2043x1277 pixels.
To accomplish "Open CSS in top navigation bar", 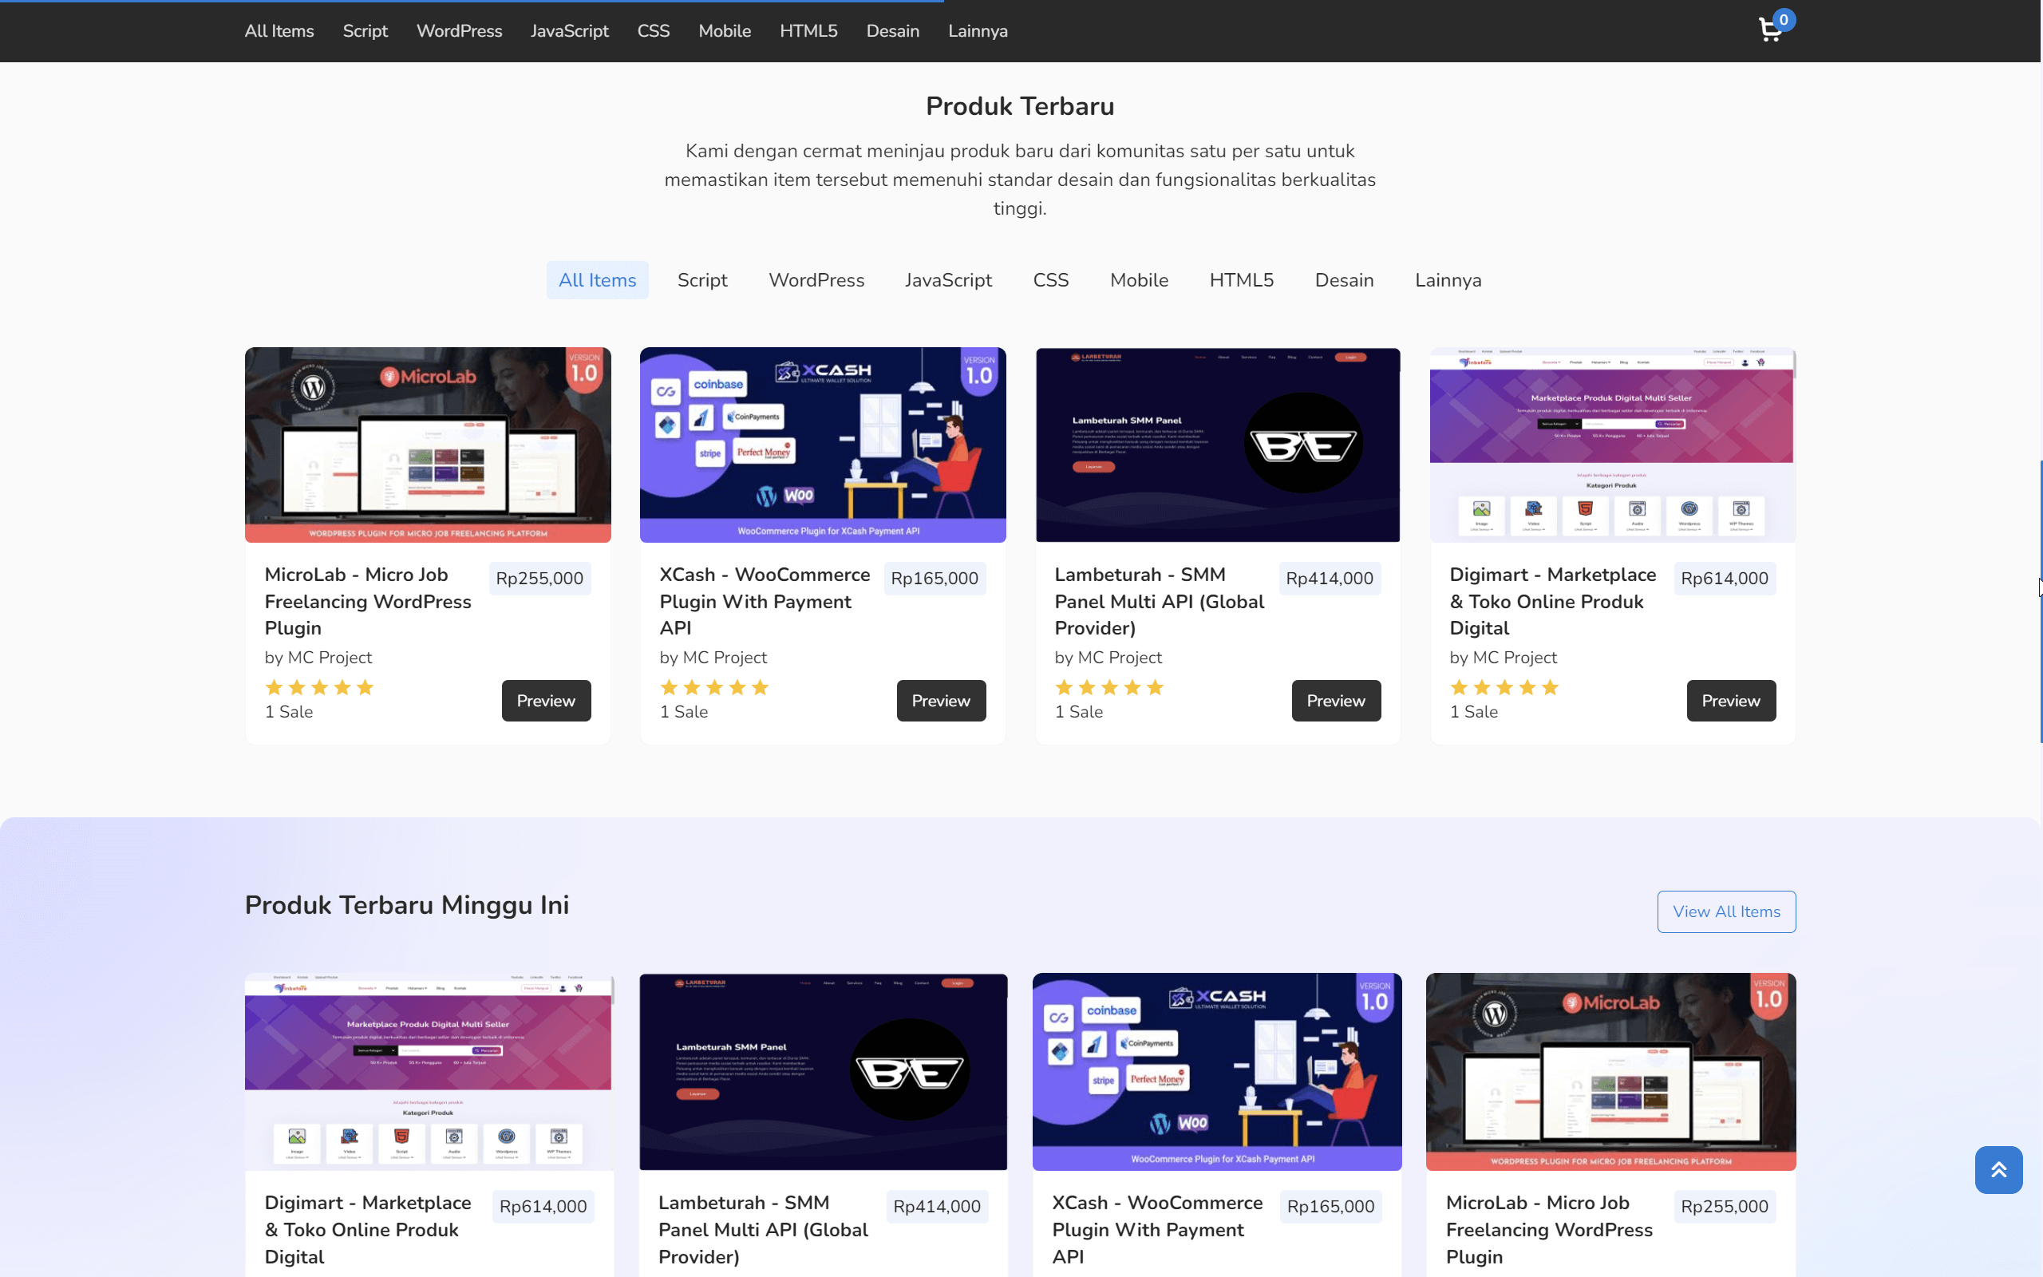I will 654,31.
